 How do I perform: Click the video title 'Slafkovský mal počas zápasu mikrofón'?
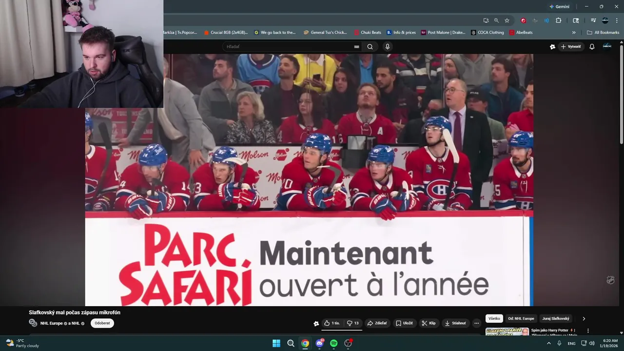(75, 312)
